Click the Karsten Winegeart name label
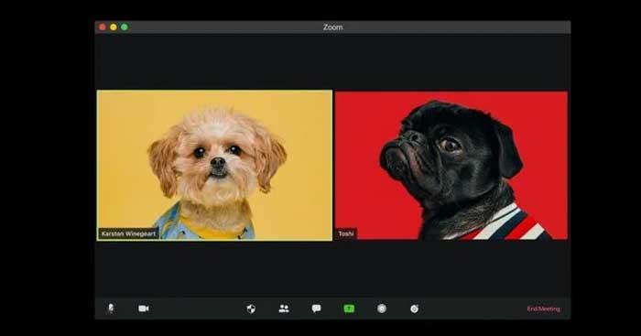 click(128, 233)
